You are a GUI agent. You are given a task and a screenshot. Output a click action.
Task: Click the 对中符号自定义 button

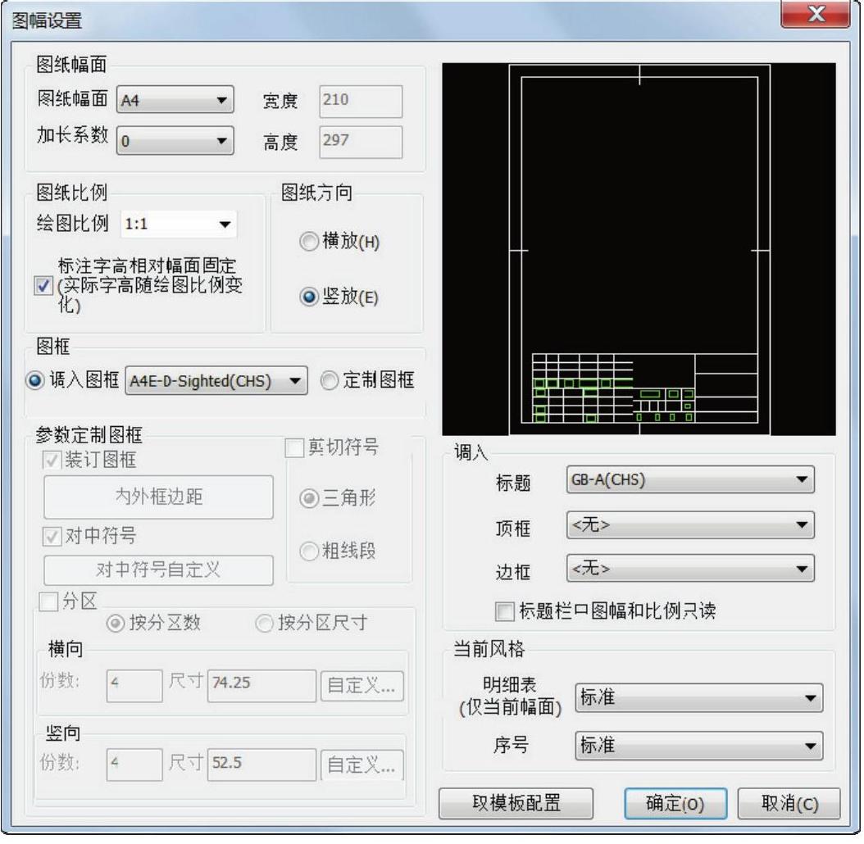coord(158,569)
